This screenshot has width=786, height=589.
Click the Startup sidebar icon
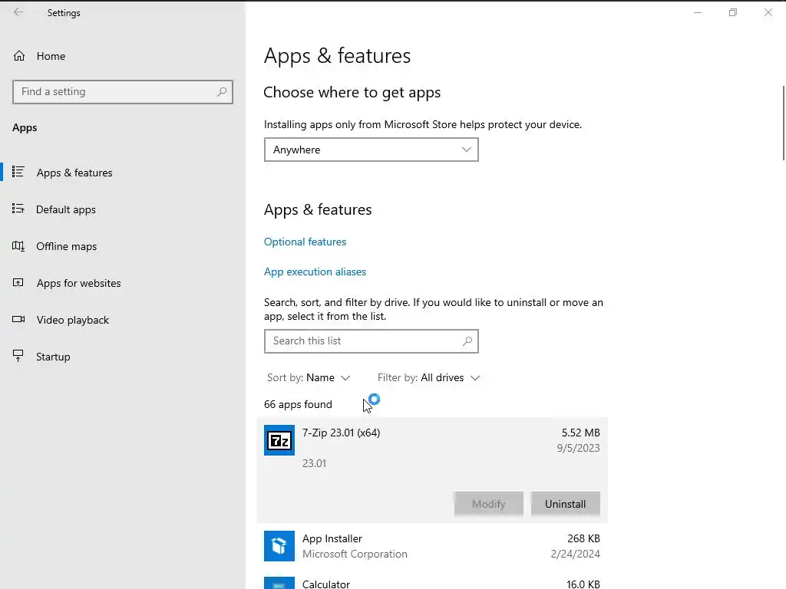point(18,356)
